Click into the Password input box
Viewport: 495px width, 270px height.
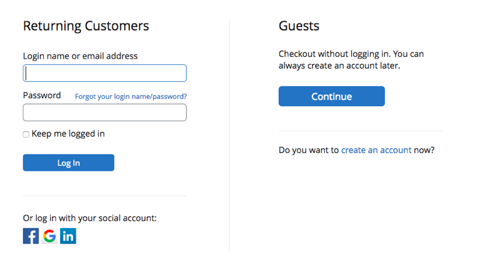coord(104,112)
